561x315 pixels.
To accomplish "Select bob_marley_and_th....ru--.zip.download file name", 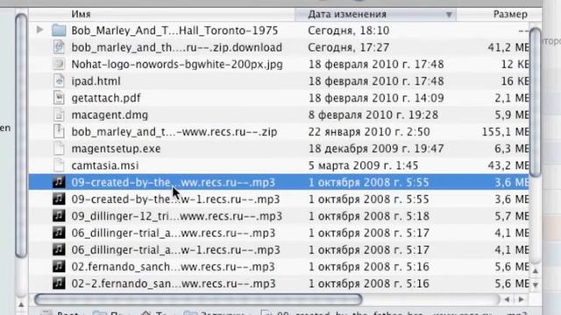I will (177, 47).
